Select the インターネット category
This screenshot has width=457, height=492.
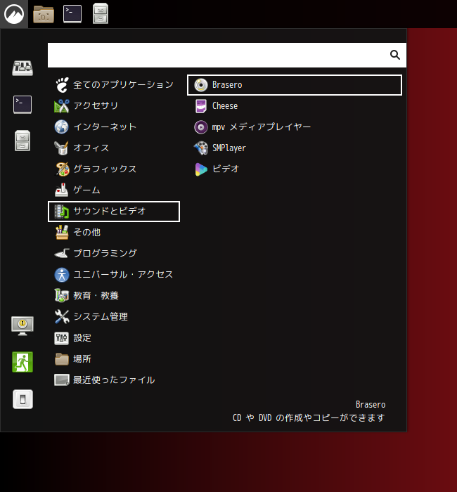pos(114,127)
